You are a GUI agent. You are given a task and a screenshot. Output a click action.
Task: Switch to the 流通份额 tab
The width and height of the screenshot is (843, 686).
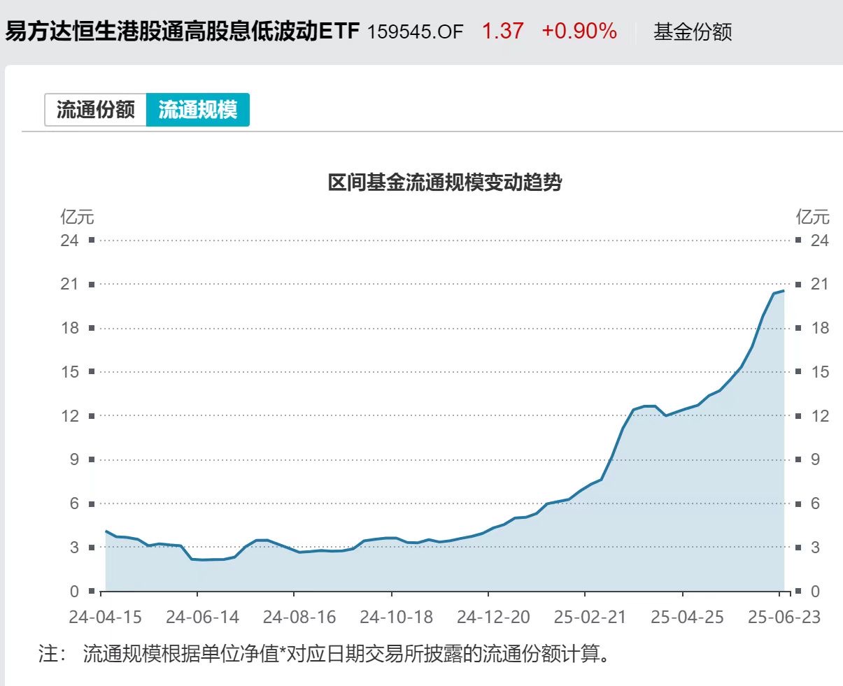96,110
